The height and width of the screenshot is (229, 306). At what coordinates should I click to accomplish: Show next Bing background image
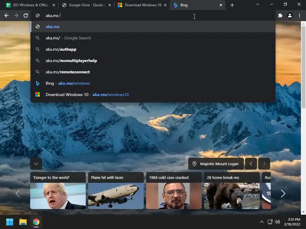click(264, 164)
